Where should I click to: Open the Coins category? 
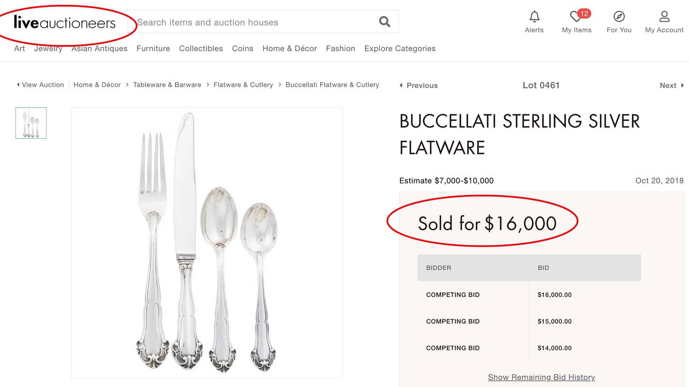tap(242, 49)
